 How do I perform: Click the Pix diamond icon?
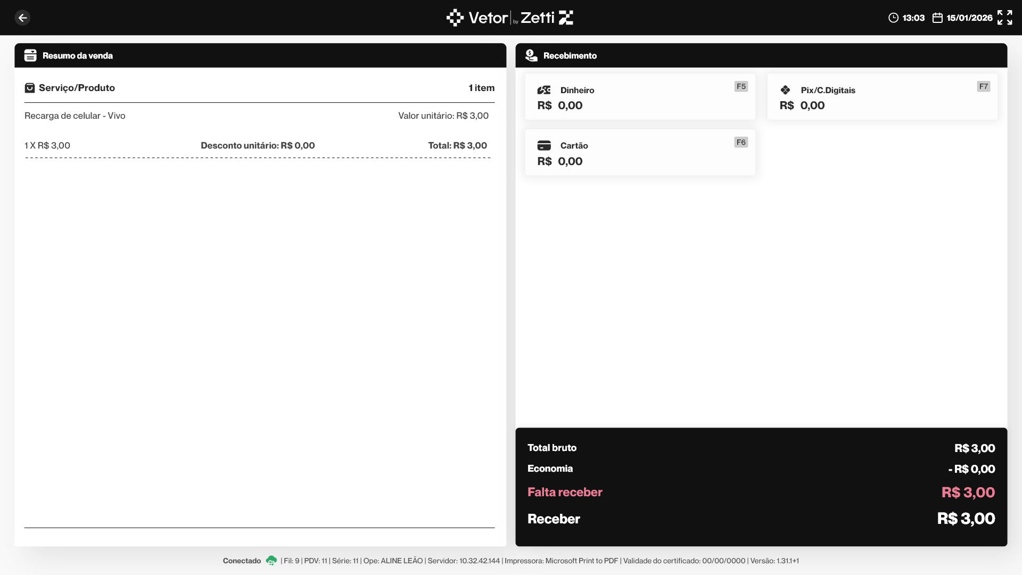click(785, 90)
